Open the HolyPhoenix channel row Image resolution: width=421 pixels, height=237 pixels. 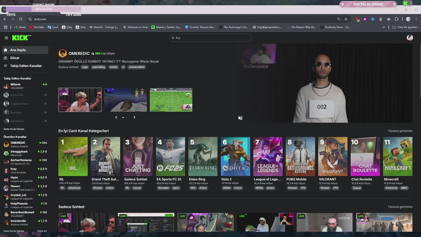click(25, 205)
